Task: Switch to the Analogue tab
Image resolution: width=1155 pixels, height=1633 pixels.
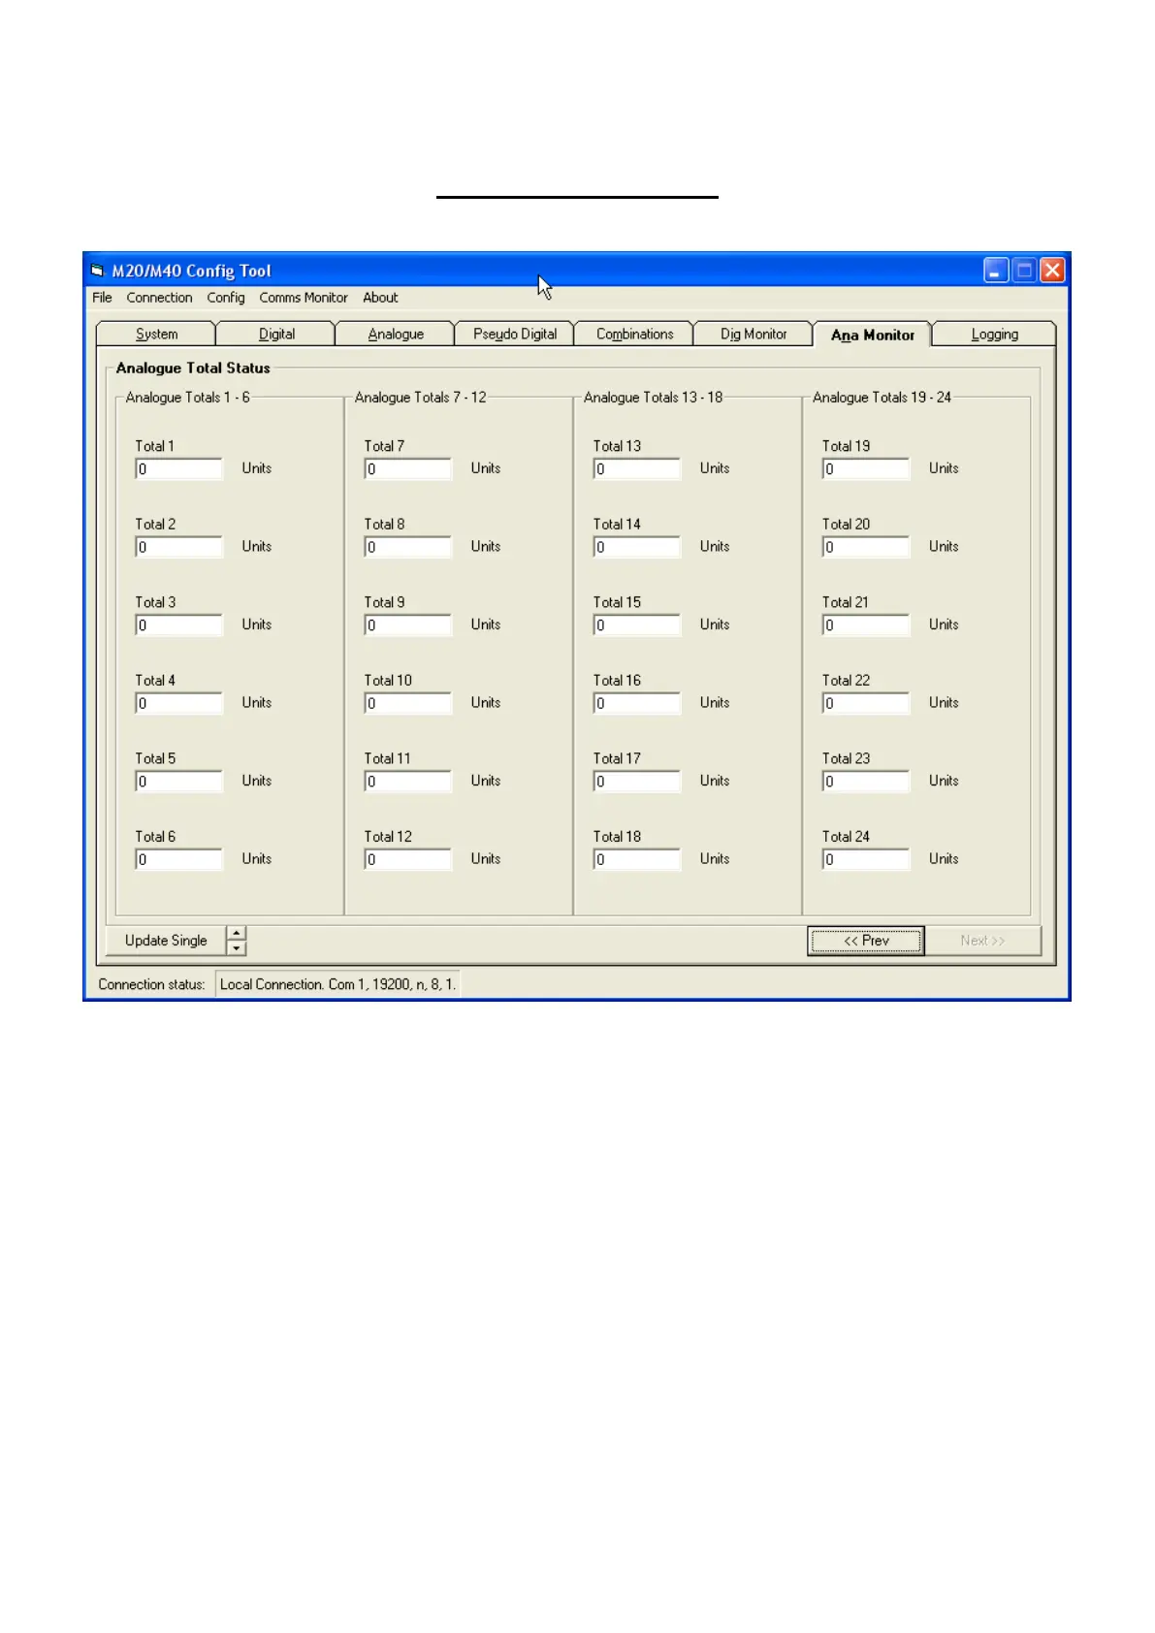Action: tap(396, 335)
